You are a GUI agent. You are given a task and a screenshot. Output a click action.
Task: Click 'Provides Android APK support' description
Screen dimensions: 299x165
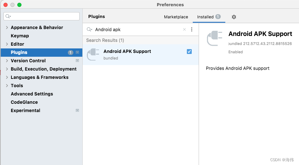point(238,68)
